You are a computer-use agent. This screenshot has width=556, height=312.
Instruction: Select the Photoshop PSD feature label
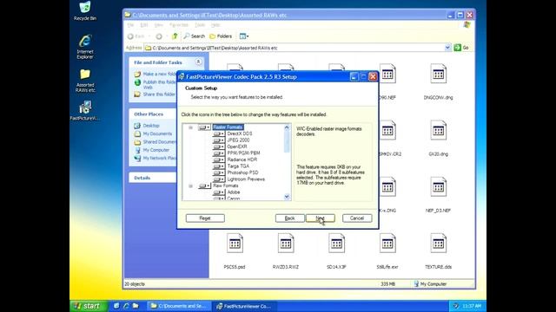242,173
